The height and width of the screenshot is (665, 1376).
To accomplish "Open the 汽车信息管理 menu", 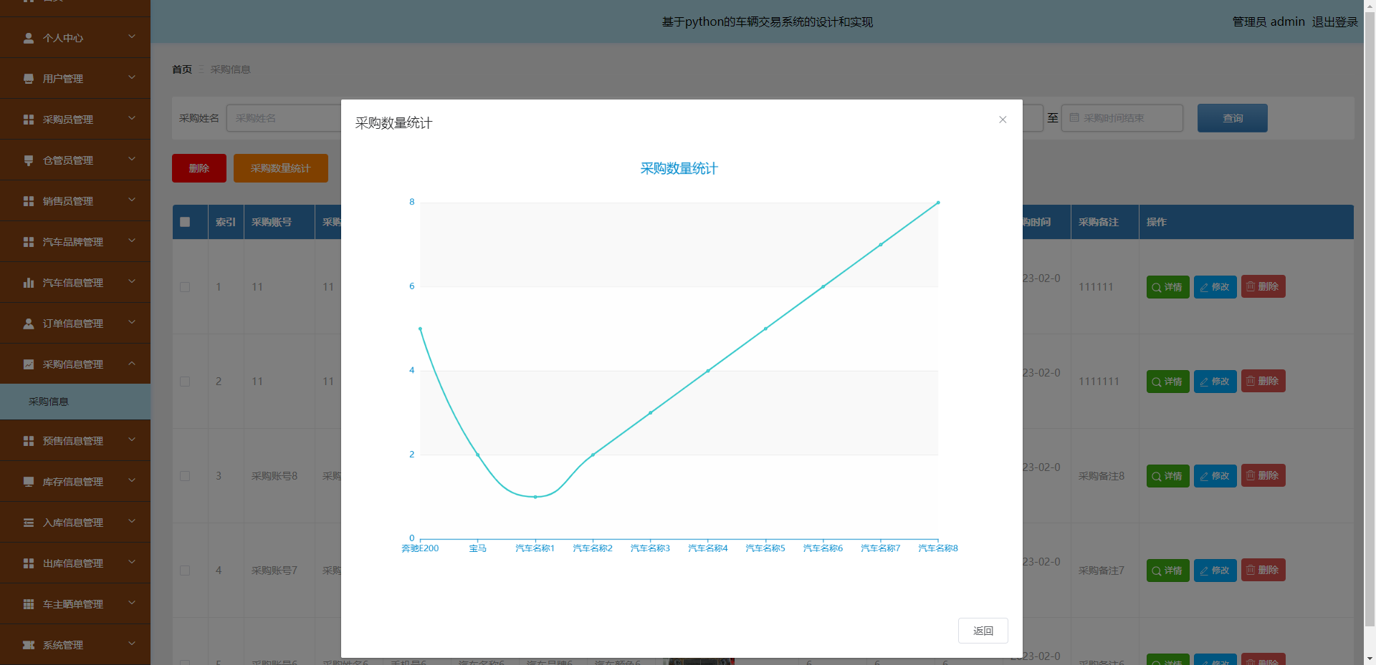I will (x=75, y=283).
